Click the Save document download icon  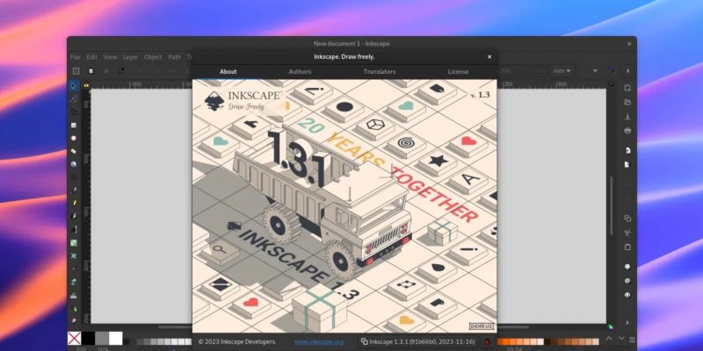click(627, 117)
